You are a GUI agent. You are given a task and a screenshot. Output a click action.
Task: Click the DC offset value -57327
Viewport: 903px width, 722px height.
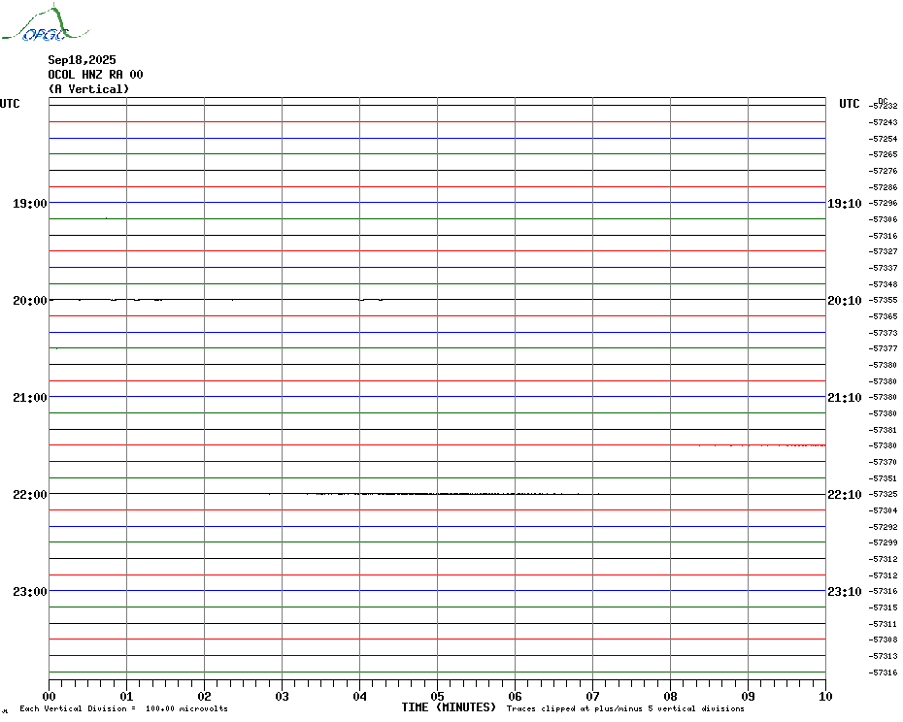[x=884, y=251]
